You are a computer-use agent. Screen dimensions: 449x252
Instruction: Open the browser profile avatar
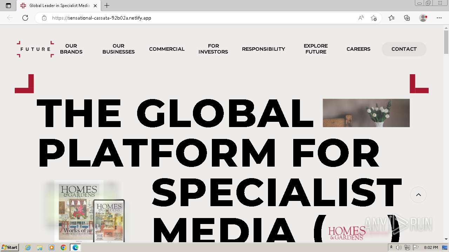click(423, 18)
